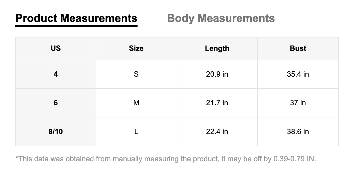Click the 38.6 in bust value
Viewport: 356px width, 171px height.
(x=298, y=131)
